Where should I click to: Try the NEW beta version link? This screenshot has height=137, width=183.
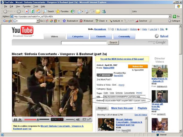[122, 59]
